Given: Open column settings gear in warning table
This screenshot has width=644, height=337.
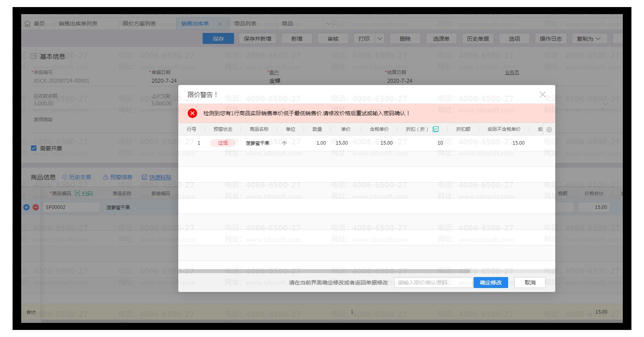Looking at the screenshot, I should pos(549,130).
